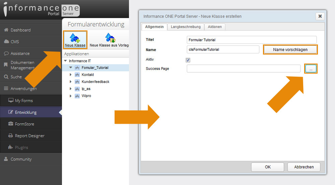Click the Applikationen panel header

tap(95, 54)
